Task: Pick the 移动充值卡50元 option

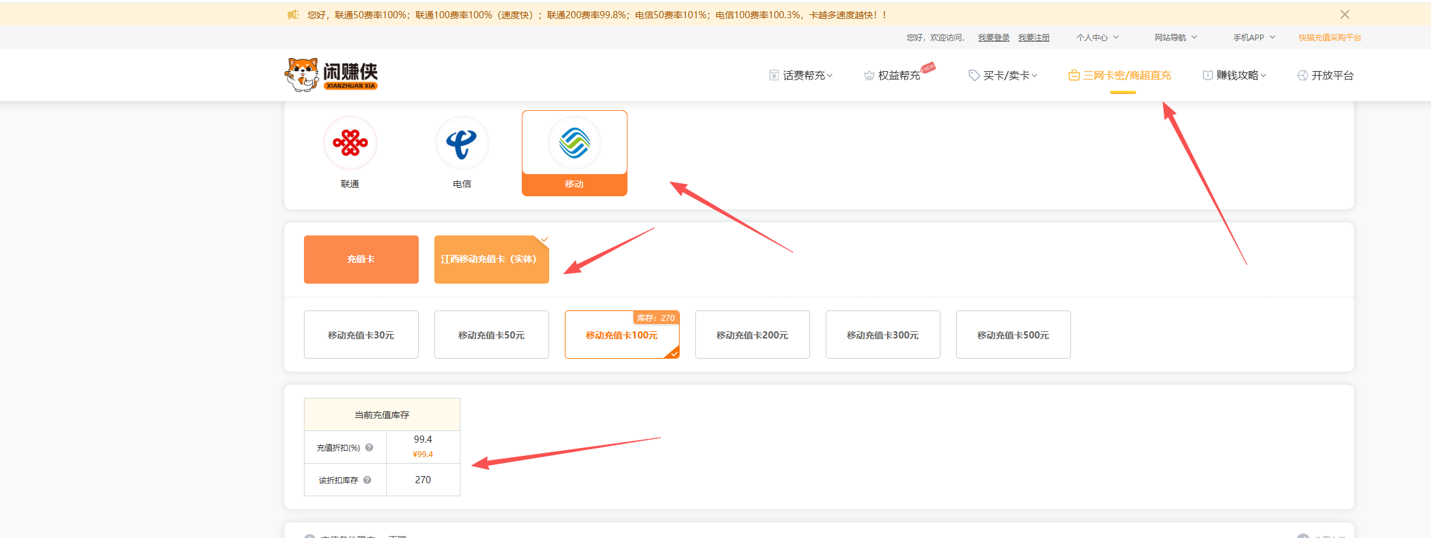Action: [x=492, y=335]
